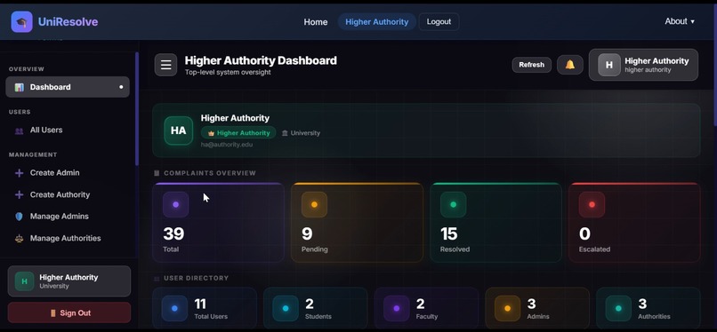Click the shield icon for Manage Admins
The width and height of the screenshot is (717, 332).
point(19,217)
